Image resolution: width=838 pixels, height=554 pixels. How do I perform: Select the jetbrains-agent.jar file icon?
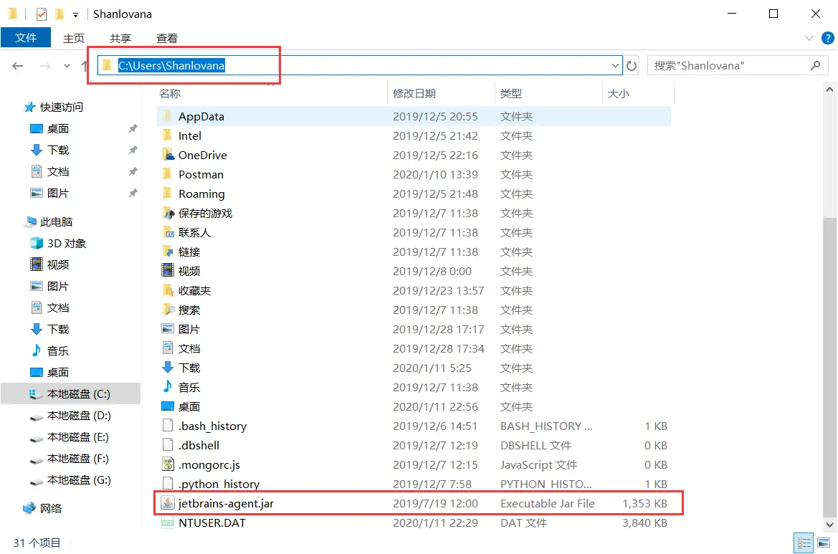(168, 503)
